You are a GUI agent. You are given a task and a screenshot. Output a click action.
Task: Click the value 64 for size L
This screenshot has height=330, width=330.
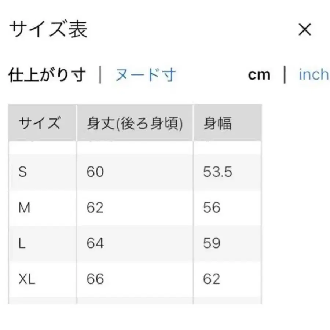tap(95, 243)
